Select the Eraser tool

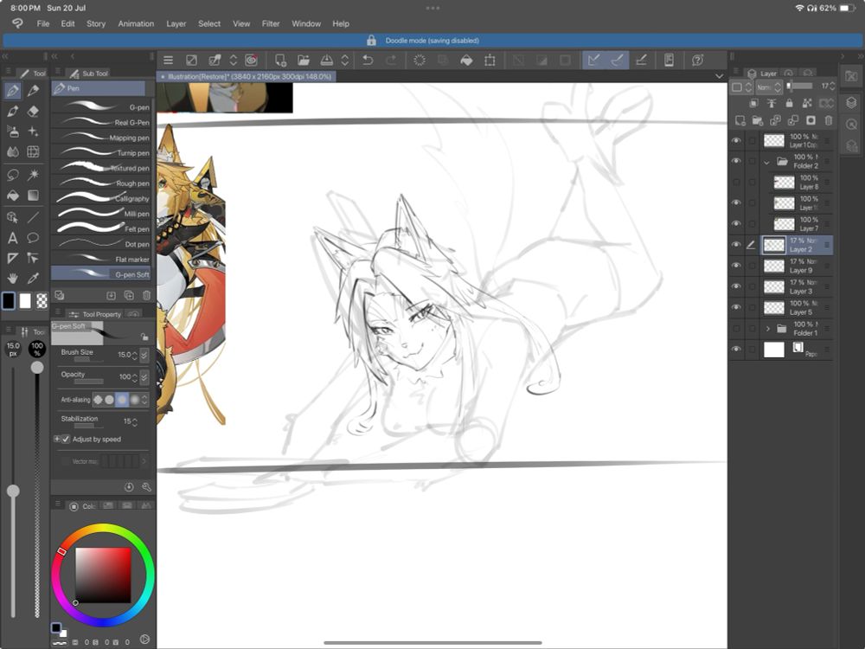pos(33,111)
